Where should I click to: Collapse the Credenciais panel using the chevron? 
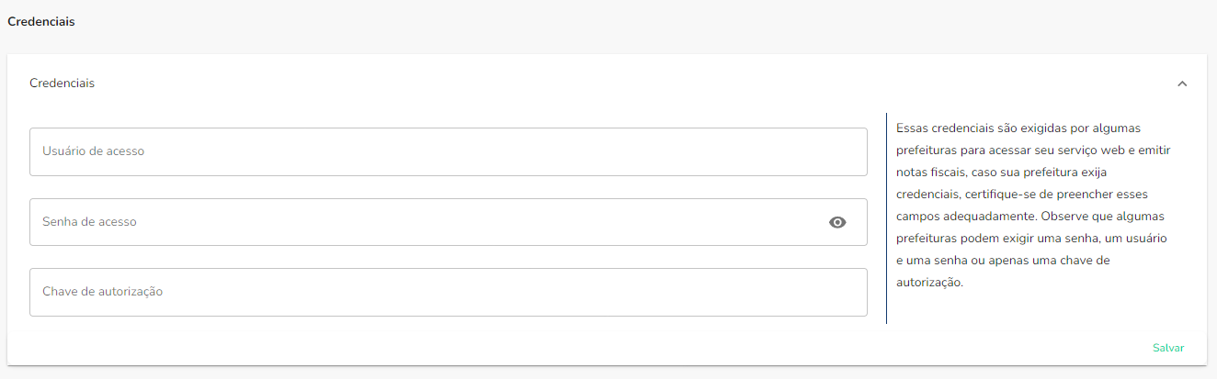tap(1182, 84)
